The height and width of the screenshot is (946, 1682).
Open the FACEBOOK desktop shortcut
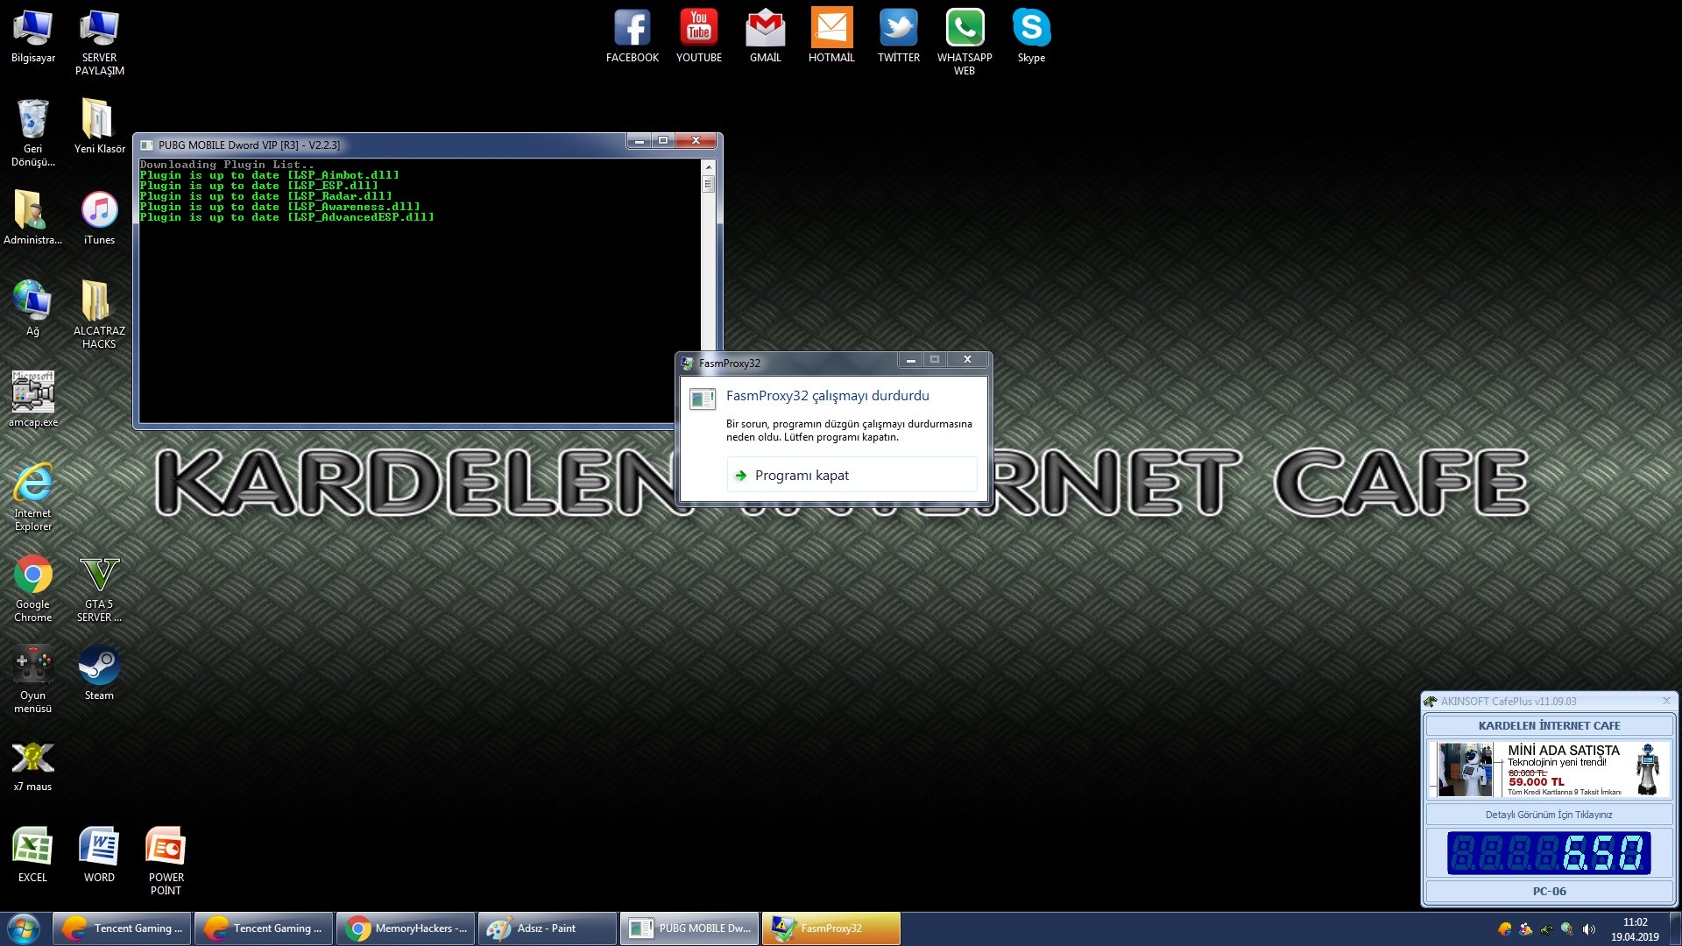pos(632,37)
